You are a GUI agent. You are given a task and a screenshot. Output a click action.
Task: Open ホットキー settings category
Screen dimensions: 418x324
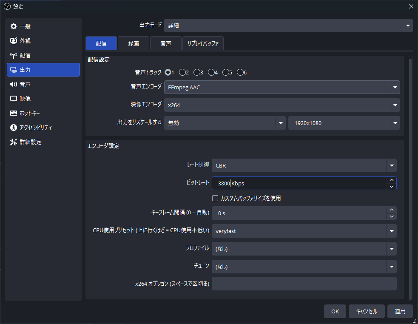pyautogui.click(x=43, y=113)
